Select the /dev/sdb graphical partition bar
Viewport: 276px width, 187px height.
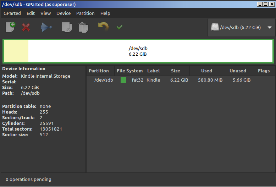point(138,51)
